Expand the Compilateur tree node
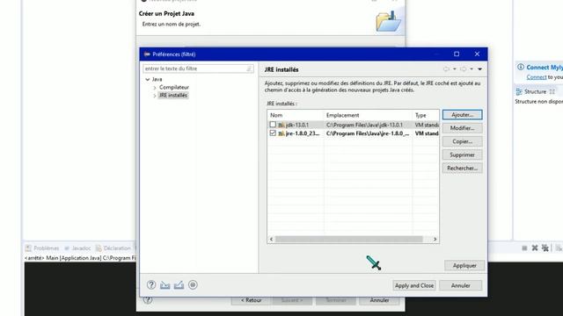 click(155, 88)
